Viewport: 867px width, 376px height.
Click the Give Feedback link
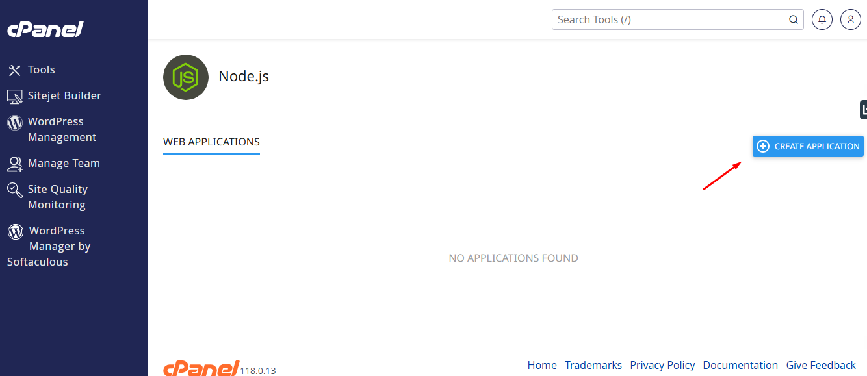821,365
